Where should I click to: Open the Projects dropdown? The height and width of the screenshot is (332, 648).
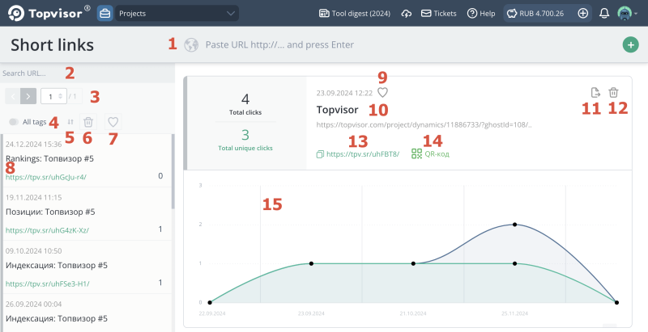(x=177, y=14)
